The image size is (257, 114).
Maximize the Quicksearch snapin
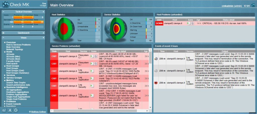[x=4, y=33]
